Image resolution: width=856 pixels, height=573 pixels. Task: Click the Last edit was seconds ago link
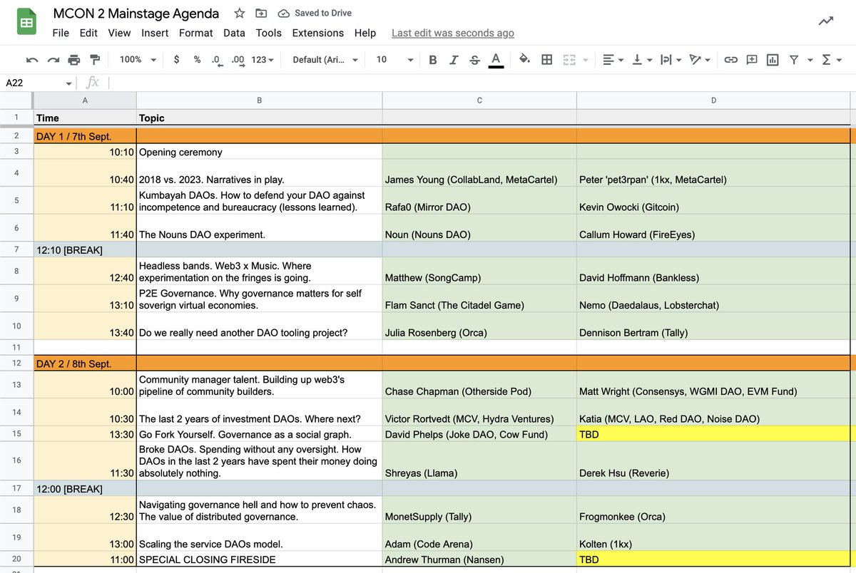click(453, 33)
